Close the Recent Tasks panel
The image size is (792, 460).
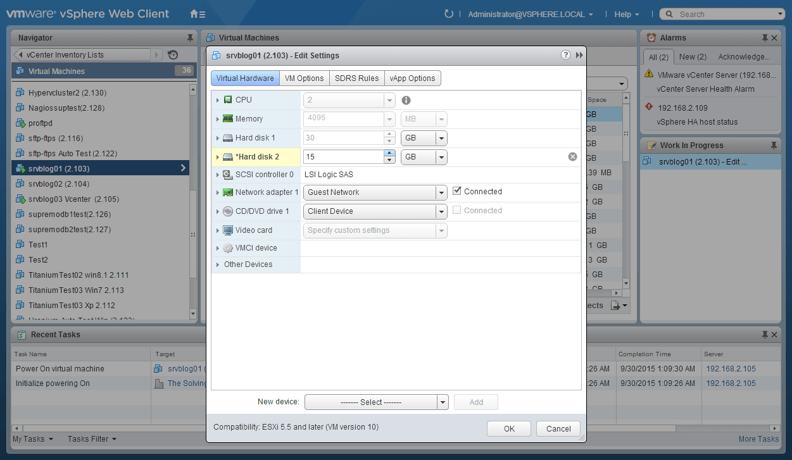774,335
